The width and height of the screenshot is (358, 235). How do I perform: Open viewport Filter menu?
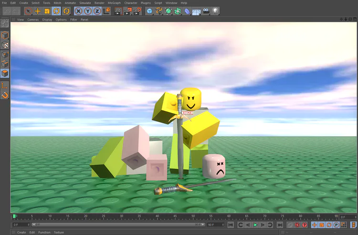tap(74, 20)
